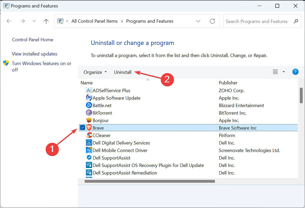Image resolution: width=305 pixels, height=208 pixels.
Task: Uncheck the Brave row checkbox
Action: 83,128
